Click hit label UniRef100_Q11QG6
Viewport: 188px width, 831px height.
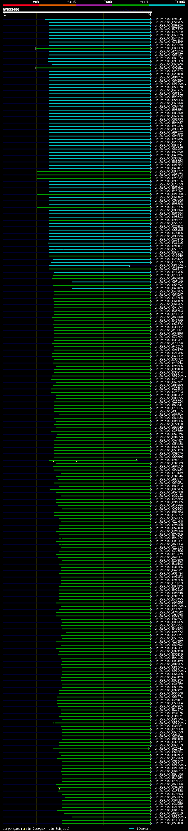click(168, 272)
